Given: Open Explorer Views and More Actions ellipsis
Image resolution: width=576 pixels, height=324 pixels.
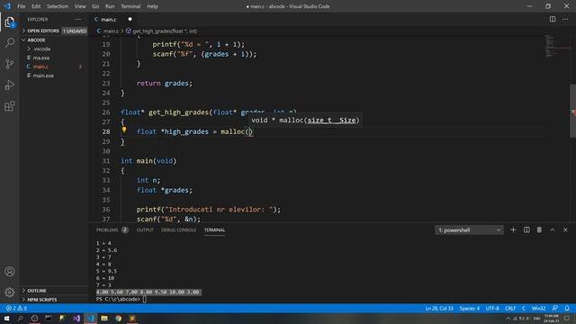Looking at the screenshot, I should tap(77, 19).
